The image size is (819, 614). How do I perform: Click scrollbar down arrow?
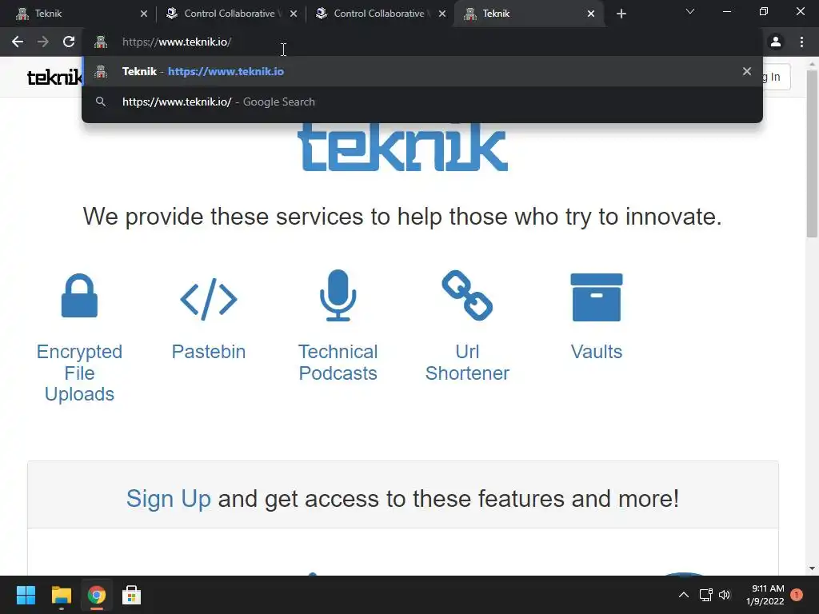812,568
